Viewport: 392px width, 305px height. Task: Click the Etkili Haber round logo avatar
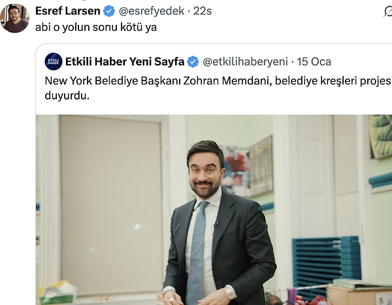[x=54, y=62]
